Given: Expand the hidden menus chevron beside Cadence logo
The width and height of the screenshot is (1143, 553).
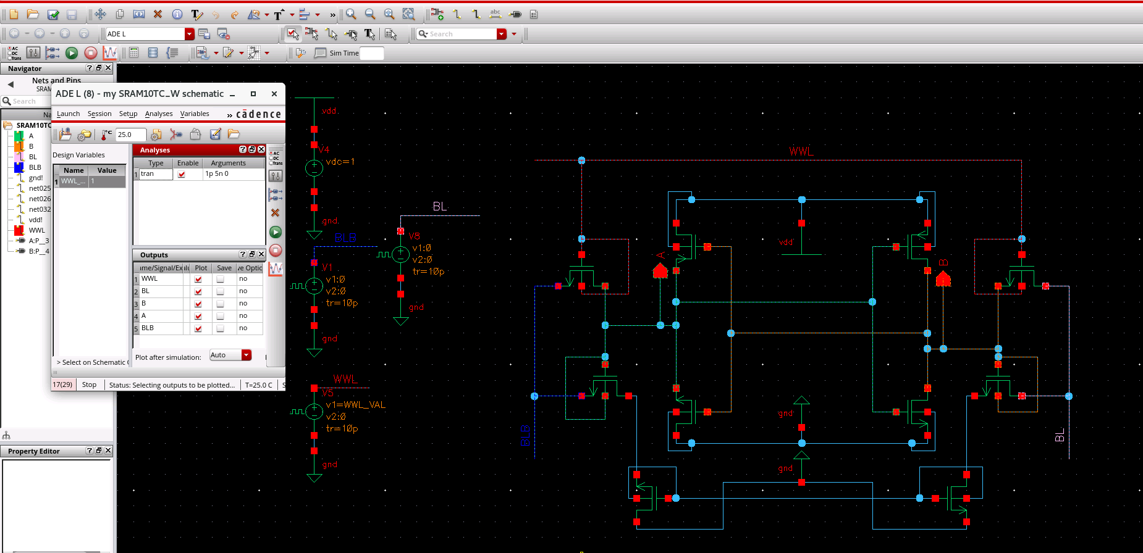Looking at the screenshot, I should point(229,115).
